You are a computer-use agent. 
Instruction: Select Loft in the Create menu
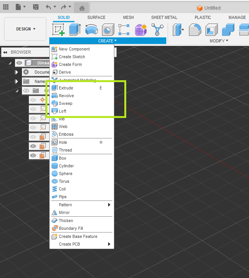coord(82,111)
